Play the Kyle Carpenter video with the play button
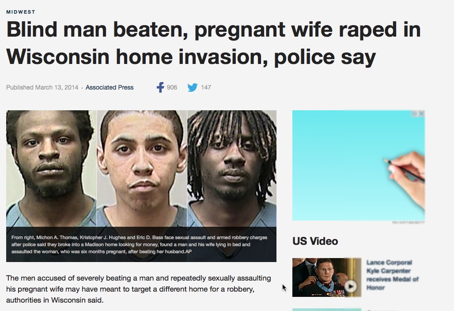This screenshot has height=311, width=454. pyautogui.click(x=351, y=286)
